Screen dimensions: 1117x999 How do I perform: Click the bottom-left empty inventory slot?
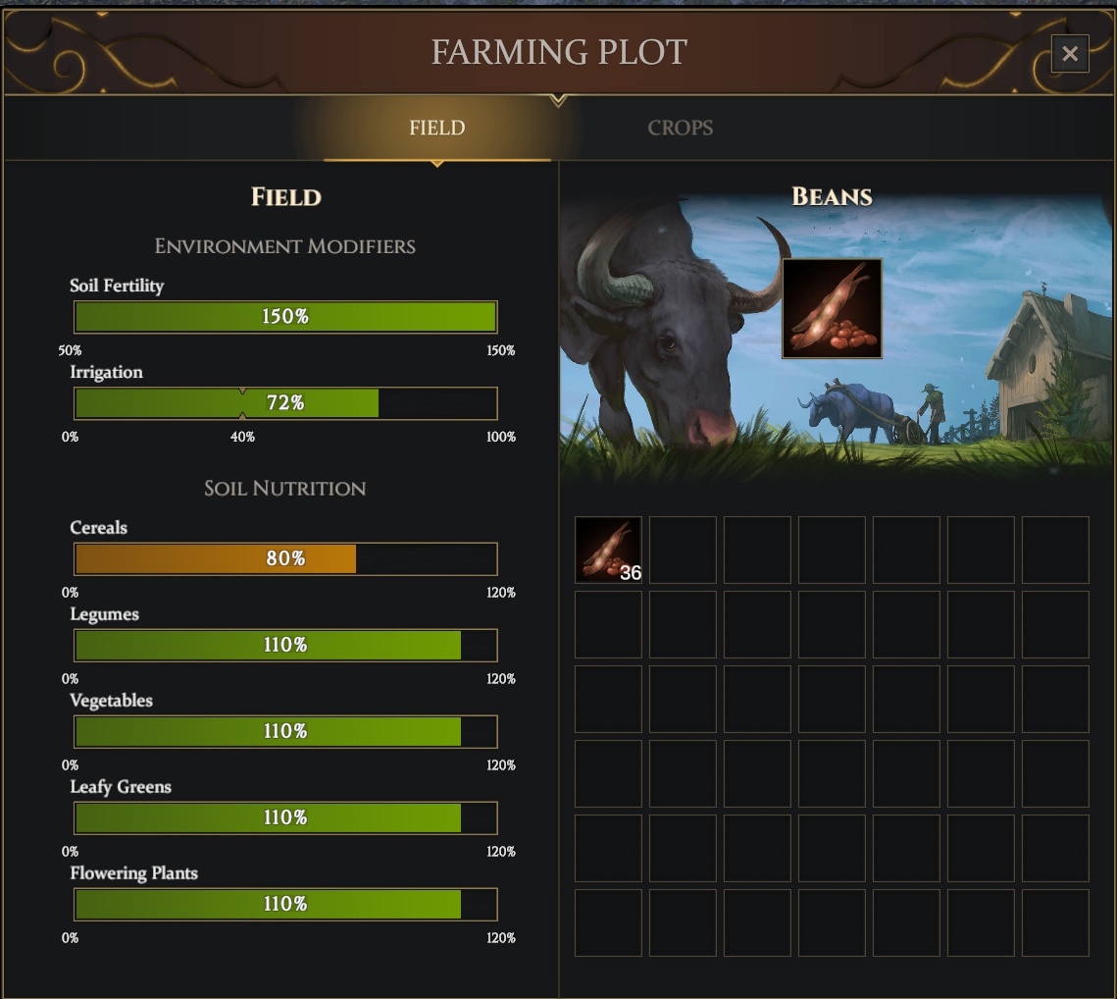tap(608, 922)
